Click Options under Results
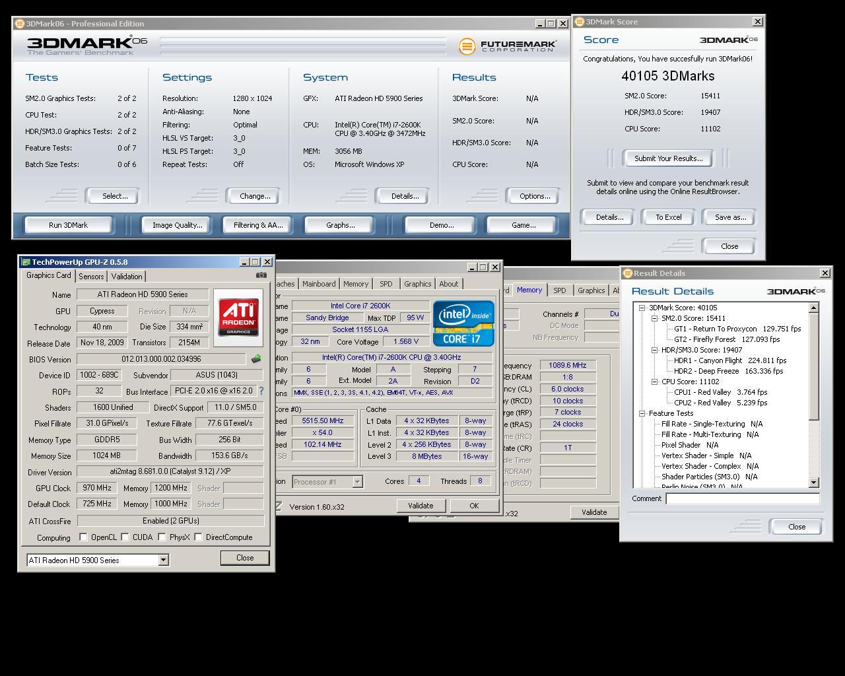Screen dimensions: 845x676 pyautogui.click(x=535, y=196)
